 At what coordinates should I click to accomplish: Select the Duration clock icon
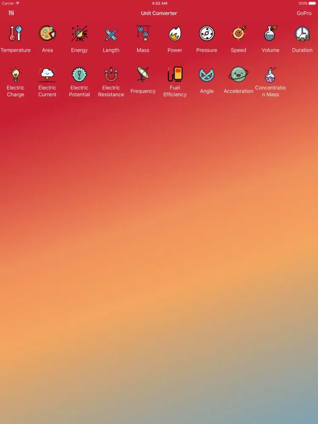[x=302, y=34]
